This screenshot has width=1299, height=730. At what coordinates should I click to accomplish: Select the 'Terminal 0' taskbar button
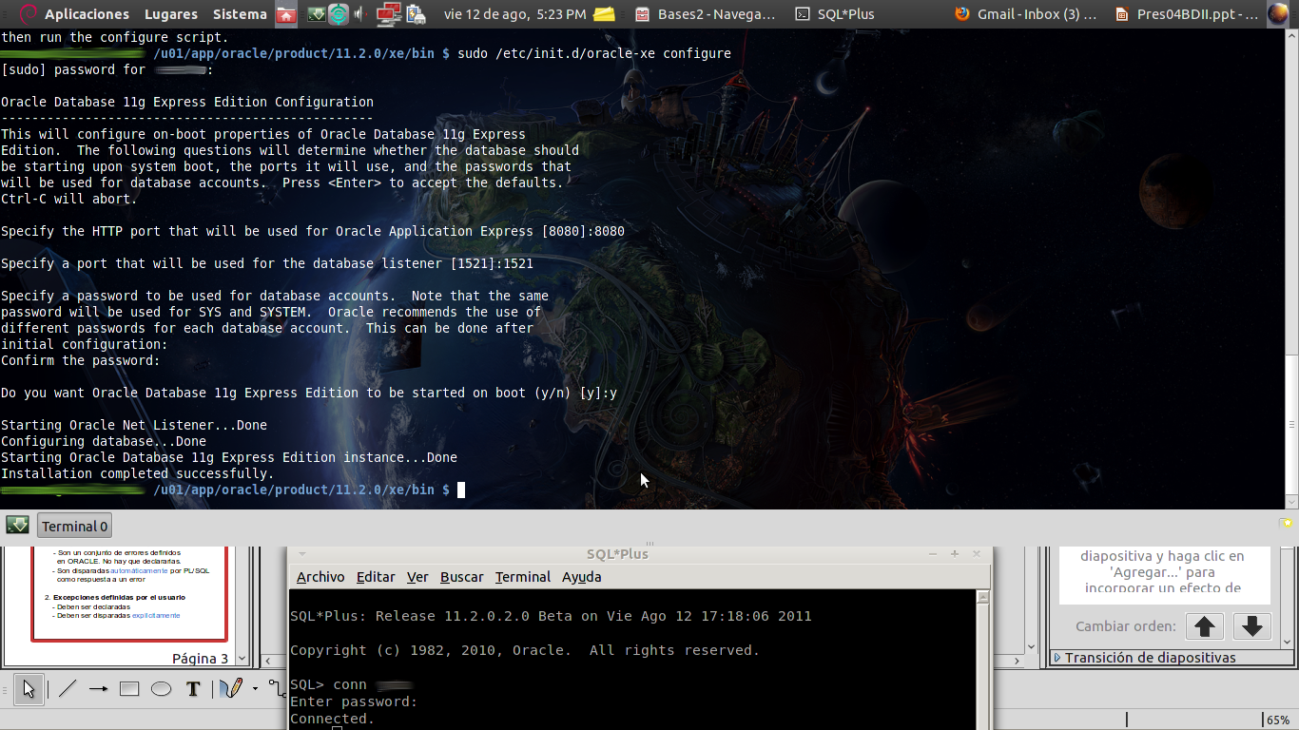(x=73, y=525)
